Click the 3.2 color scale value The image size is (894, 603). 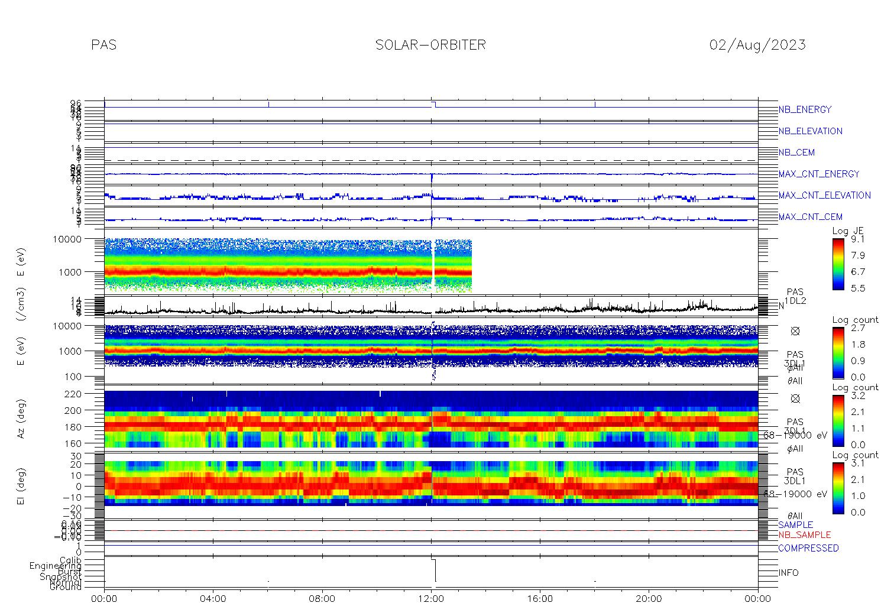point(858,395)
